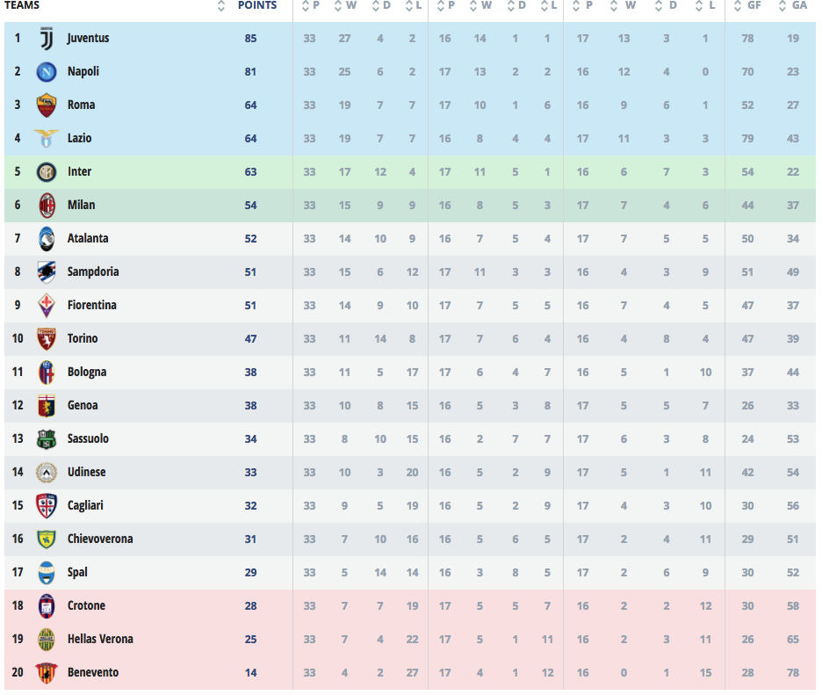Click the Sassuolo team logo
This screenshot has width=822, height=695.
(x=47, y=439)
